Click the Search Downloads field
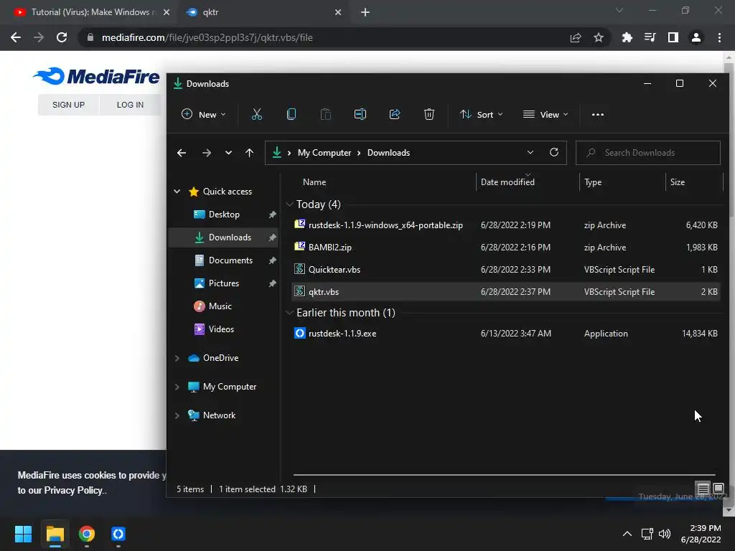This screenshot has height=551, width=735. [648, 153]
